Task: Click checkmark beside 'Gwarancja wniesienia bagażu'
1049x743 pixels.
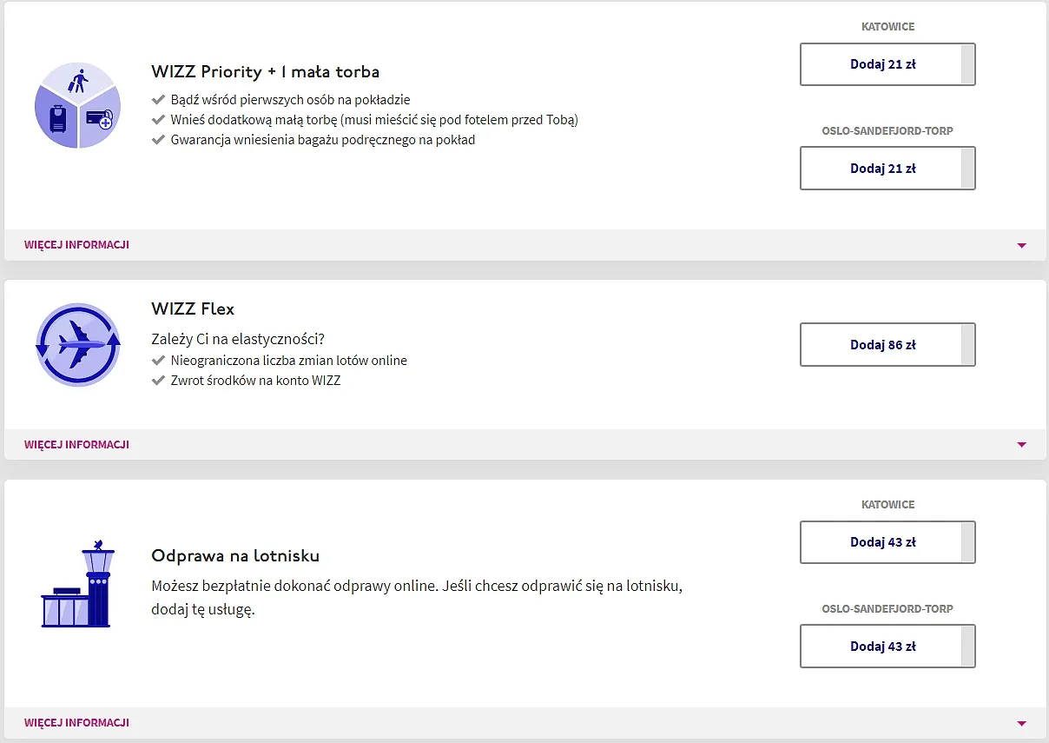Action: (x=158, y=140)
